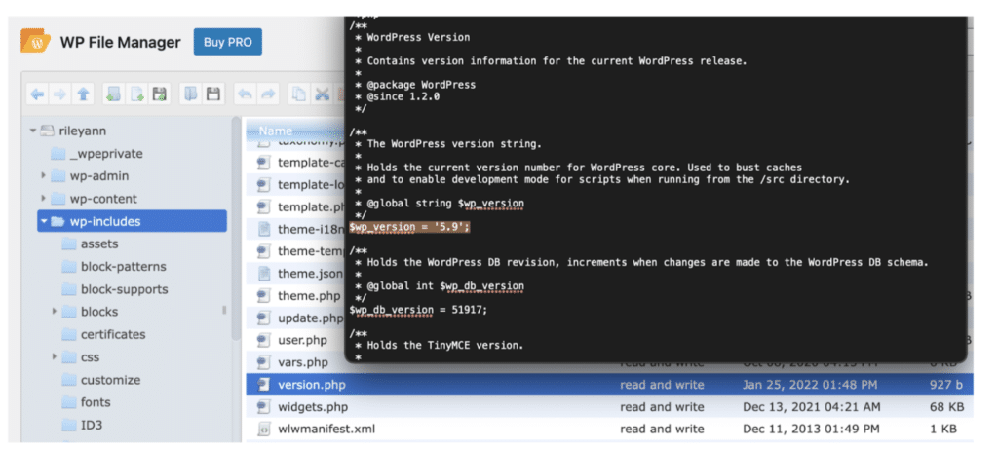Click the WP File Manager logo icon
This screenshot has height=449, width=998.
tap(36, 41)
